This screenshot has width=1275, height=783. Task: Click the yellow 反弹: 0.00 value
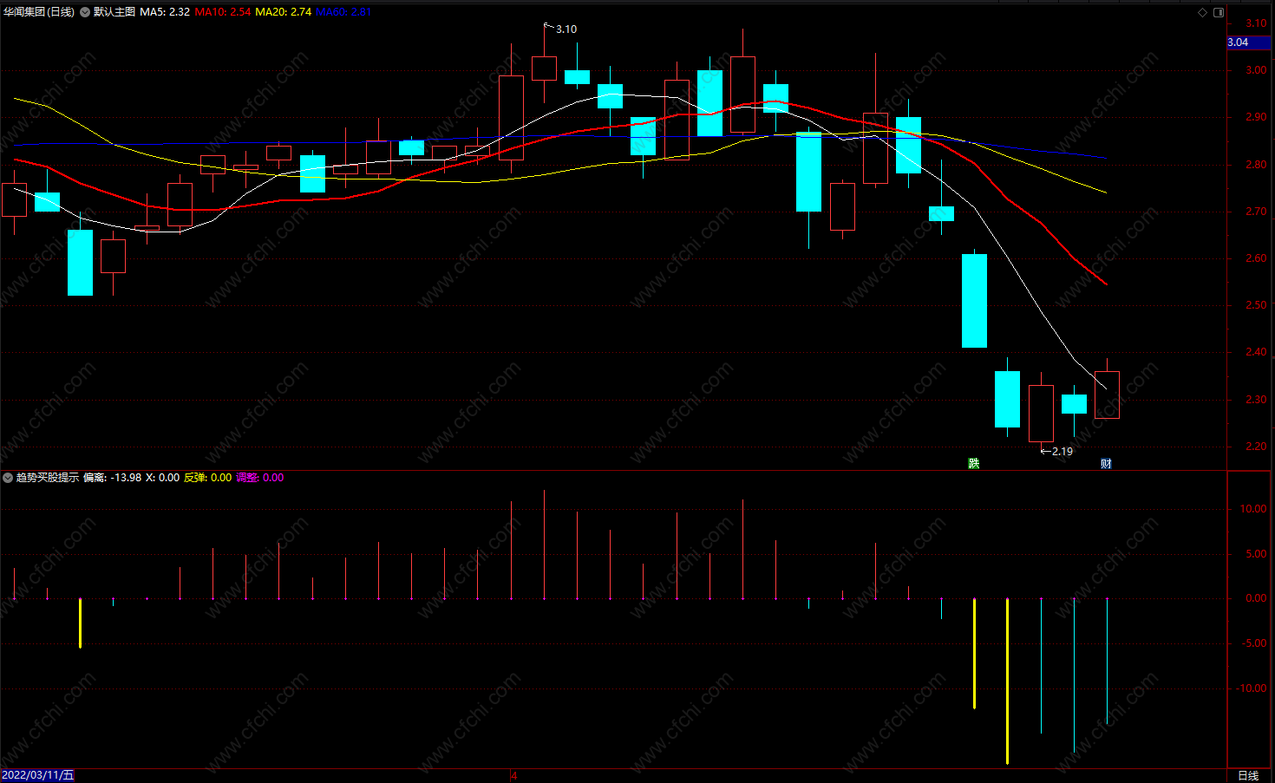pos(207,478)
